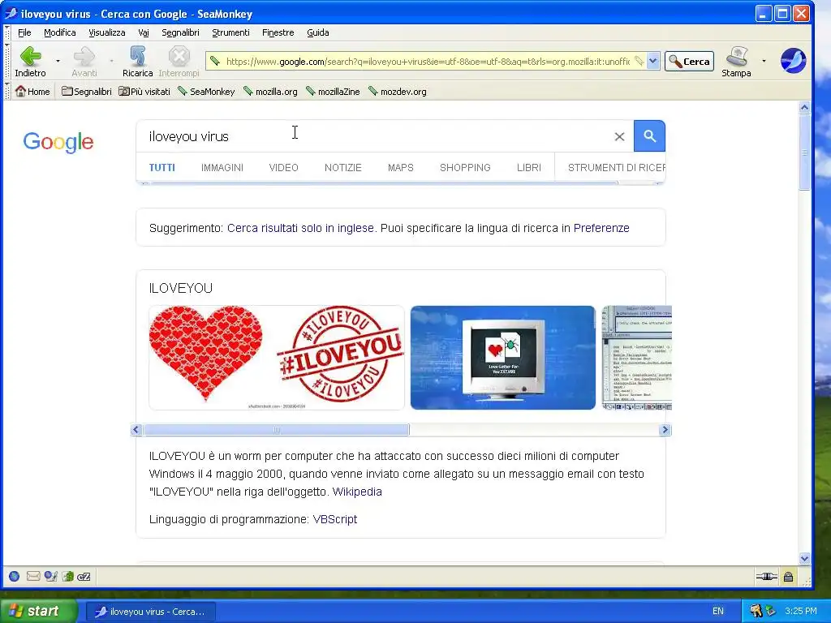Click the URL address bar field

(427, 62)
